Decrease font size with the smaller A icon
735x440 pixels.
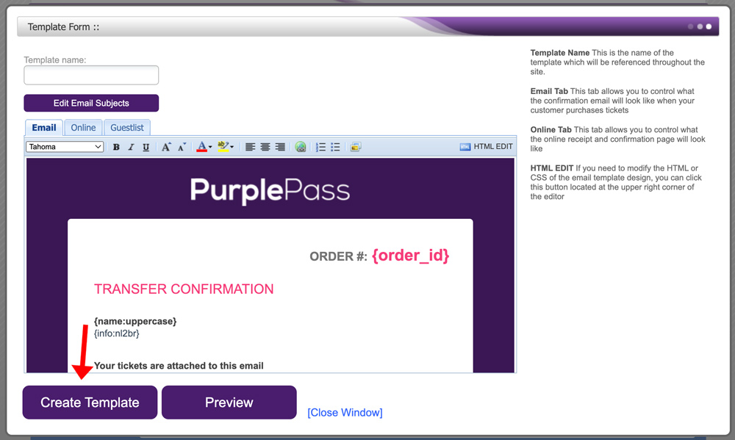point(182,147)
